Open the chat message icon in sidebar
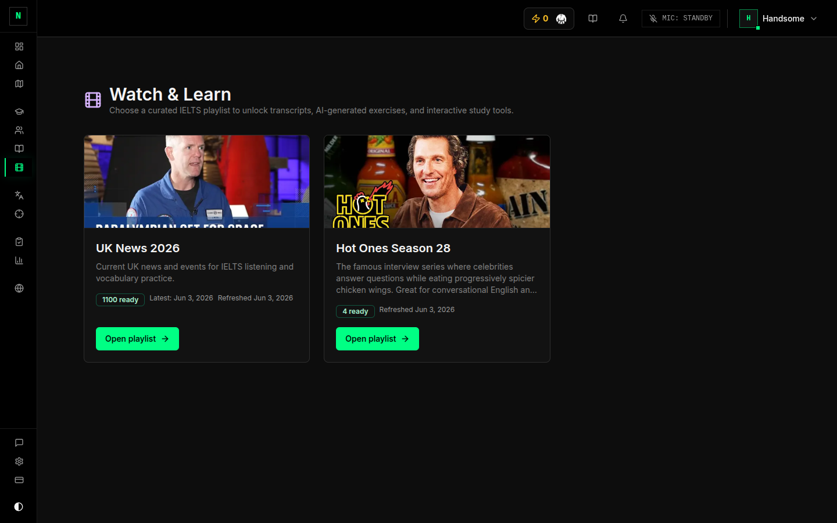 pyautogui.click(x=19, y=443)
